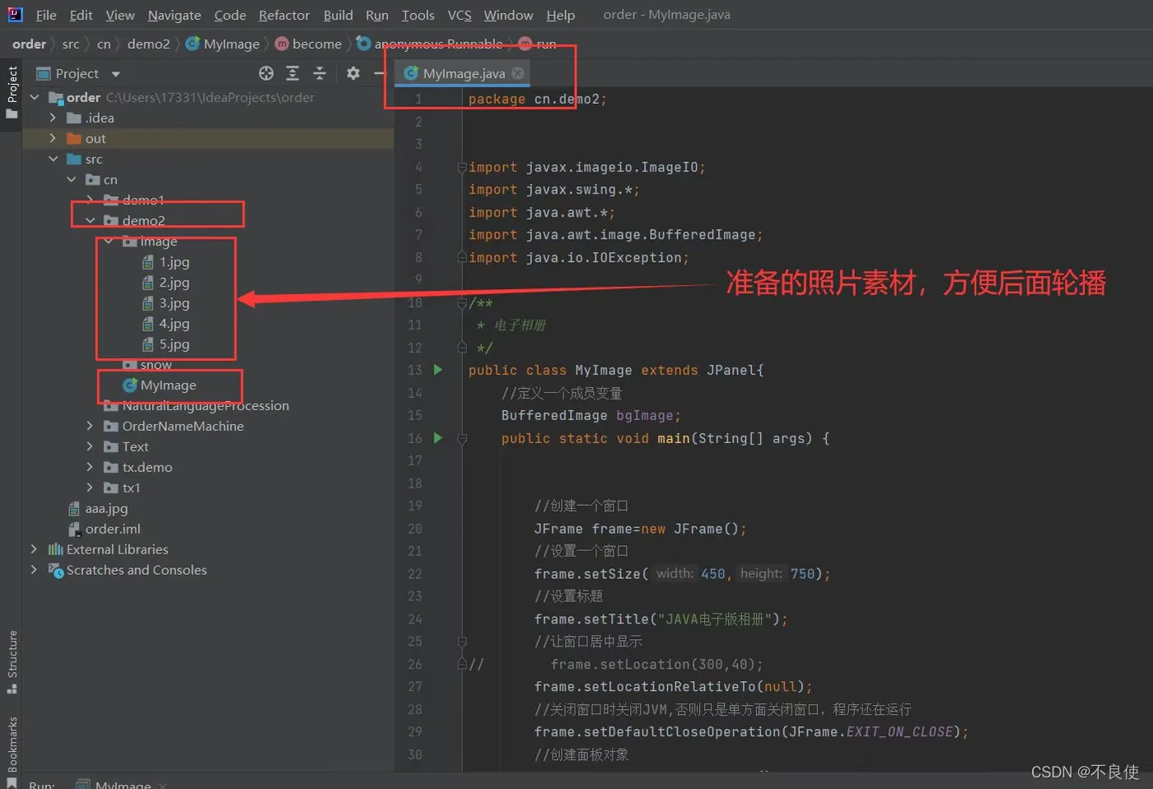Expand External Libraries node
The image size is (1153, 789).
point(34,549)
